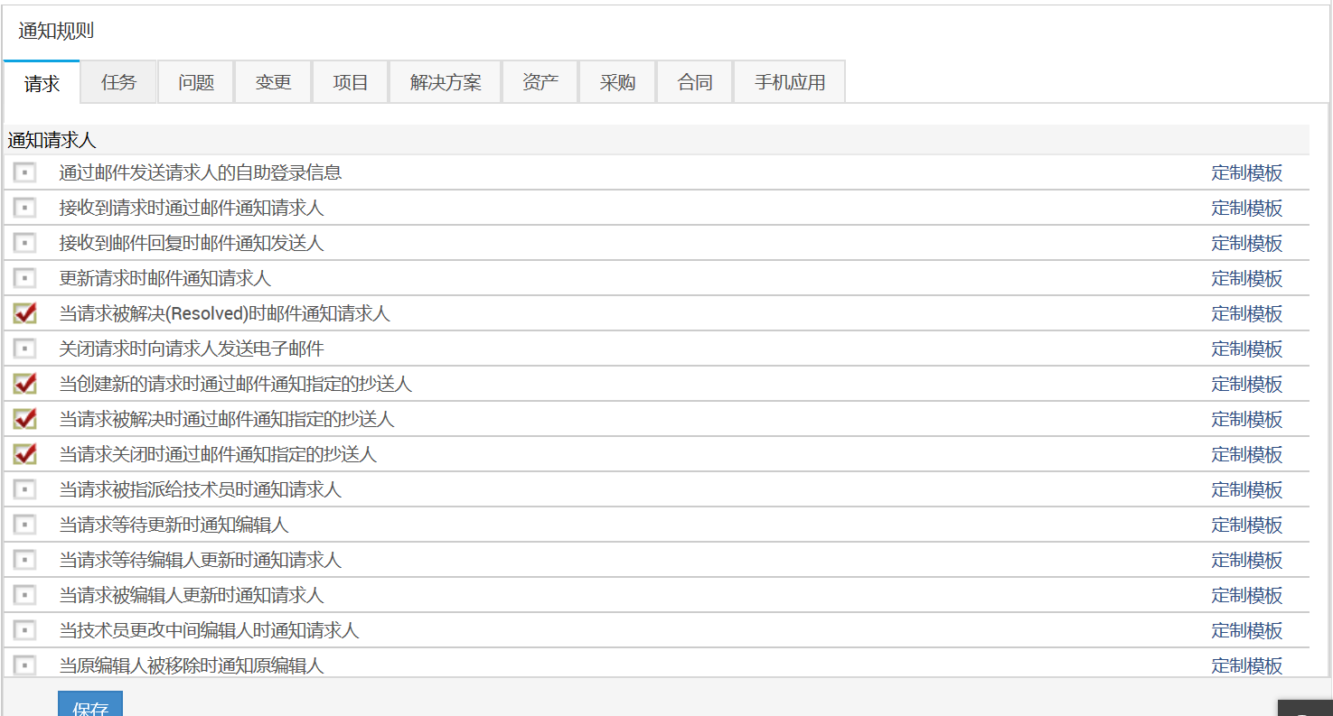Uncheck 当创建新的请求时通过邮件通知指定的抄送人
1333x716 pixels.
click(24, 384)
